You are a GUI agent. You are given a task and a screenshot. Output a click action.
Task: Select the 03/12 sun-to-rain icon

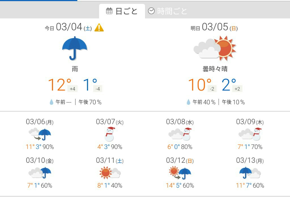pyautogui.click(x=180, y=173)
